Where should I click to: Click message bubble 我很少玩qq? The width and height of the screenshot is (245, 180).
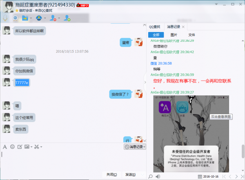(24, 59)
